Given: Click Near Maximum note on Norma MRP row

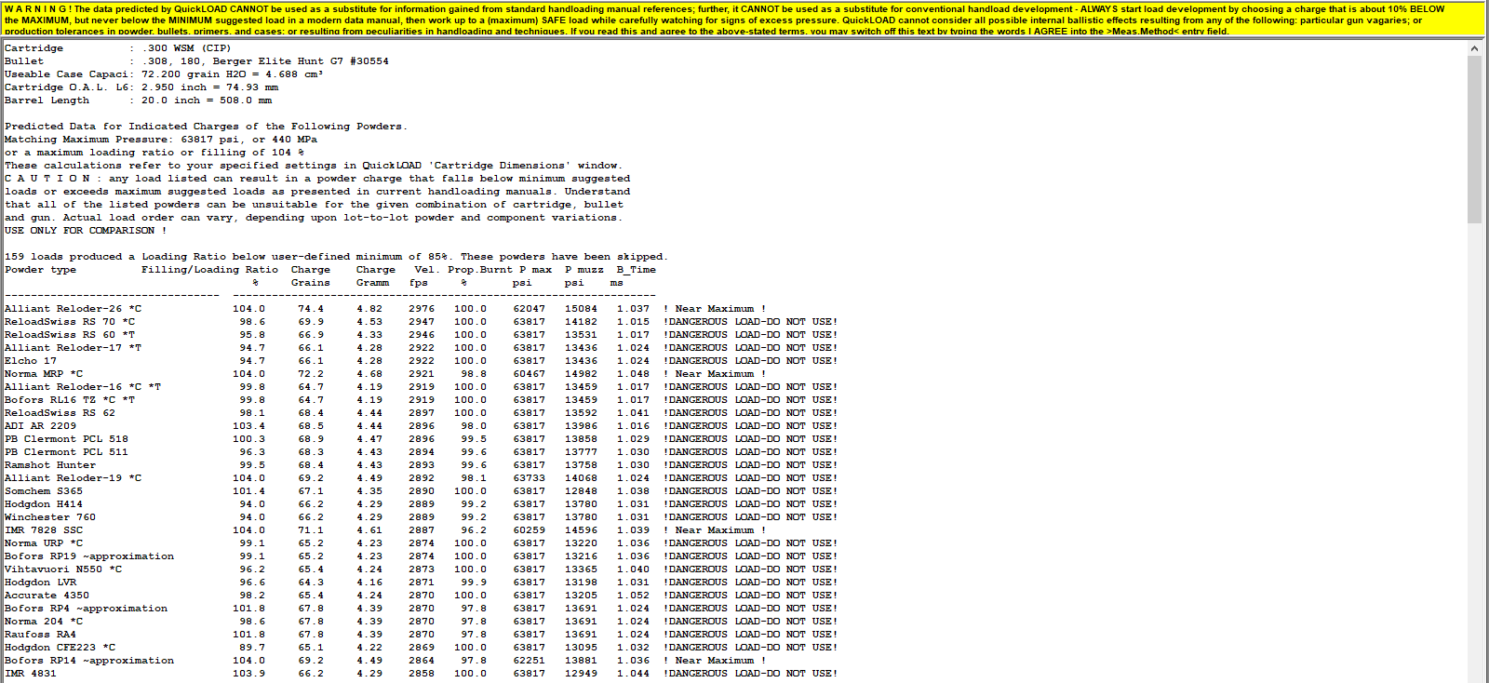Looking at the screenshot, I should 715,374.
